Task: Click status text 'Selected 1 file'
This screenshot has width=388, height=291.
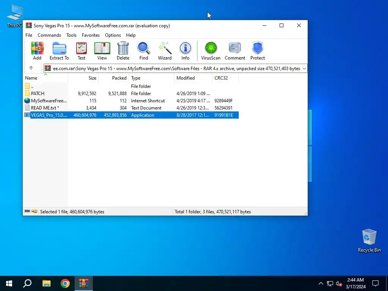Action: pyautogui.click(x=72, y=212)
